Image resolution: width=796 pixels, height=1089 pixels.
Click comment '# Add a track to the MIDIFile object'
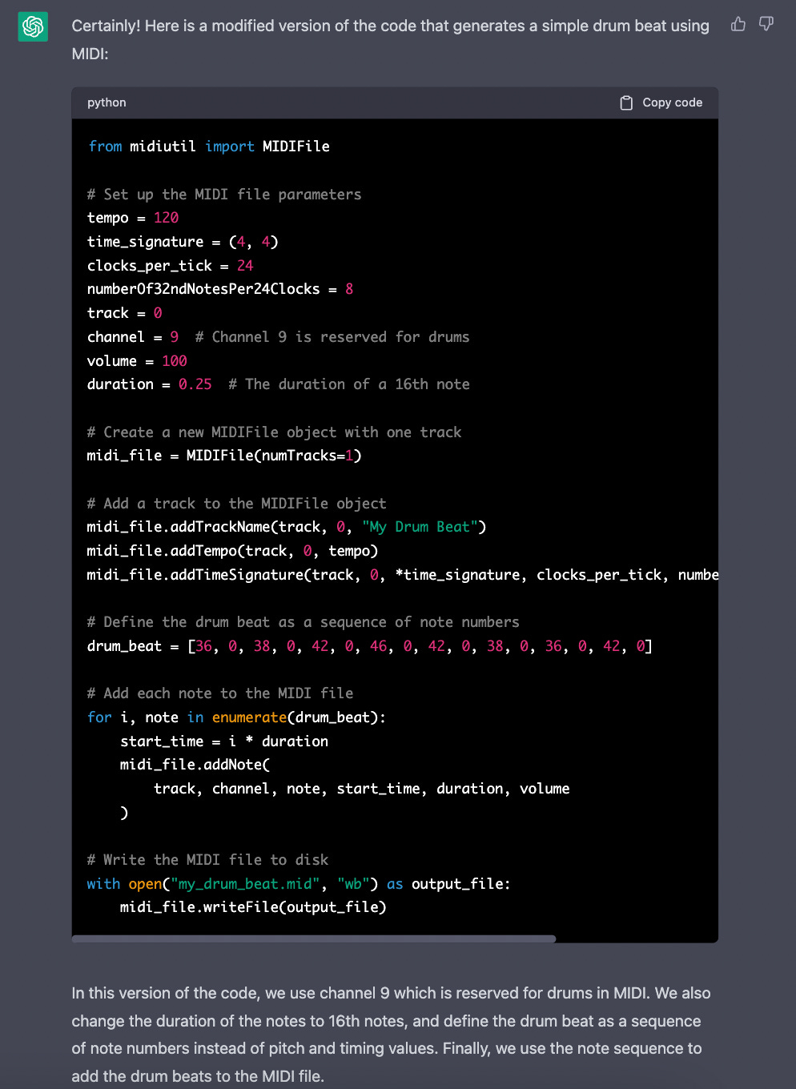point(237,504)
